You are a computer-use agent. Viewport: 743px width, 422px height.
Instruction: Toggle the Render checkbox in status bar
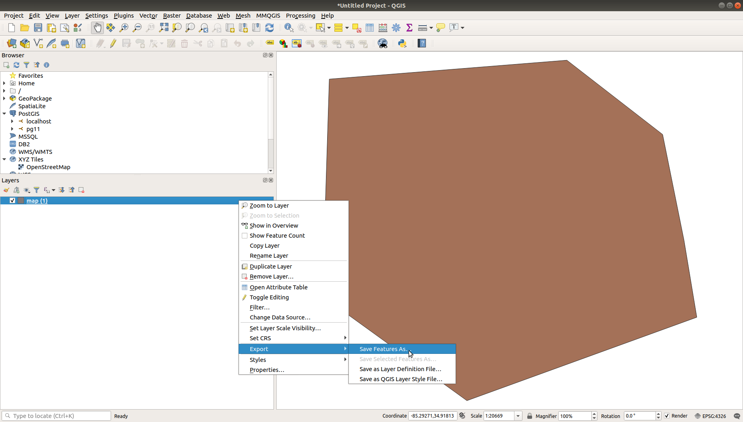click(667, 416)
